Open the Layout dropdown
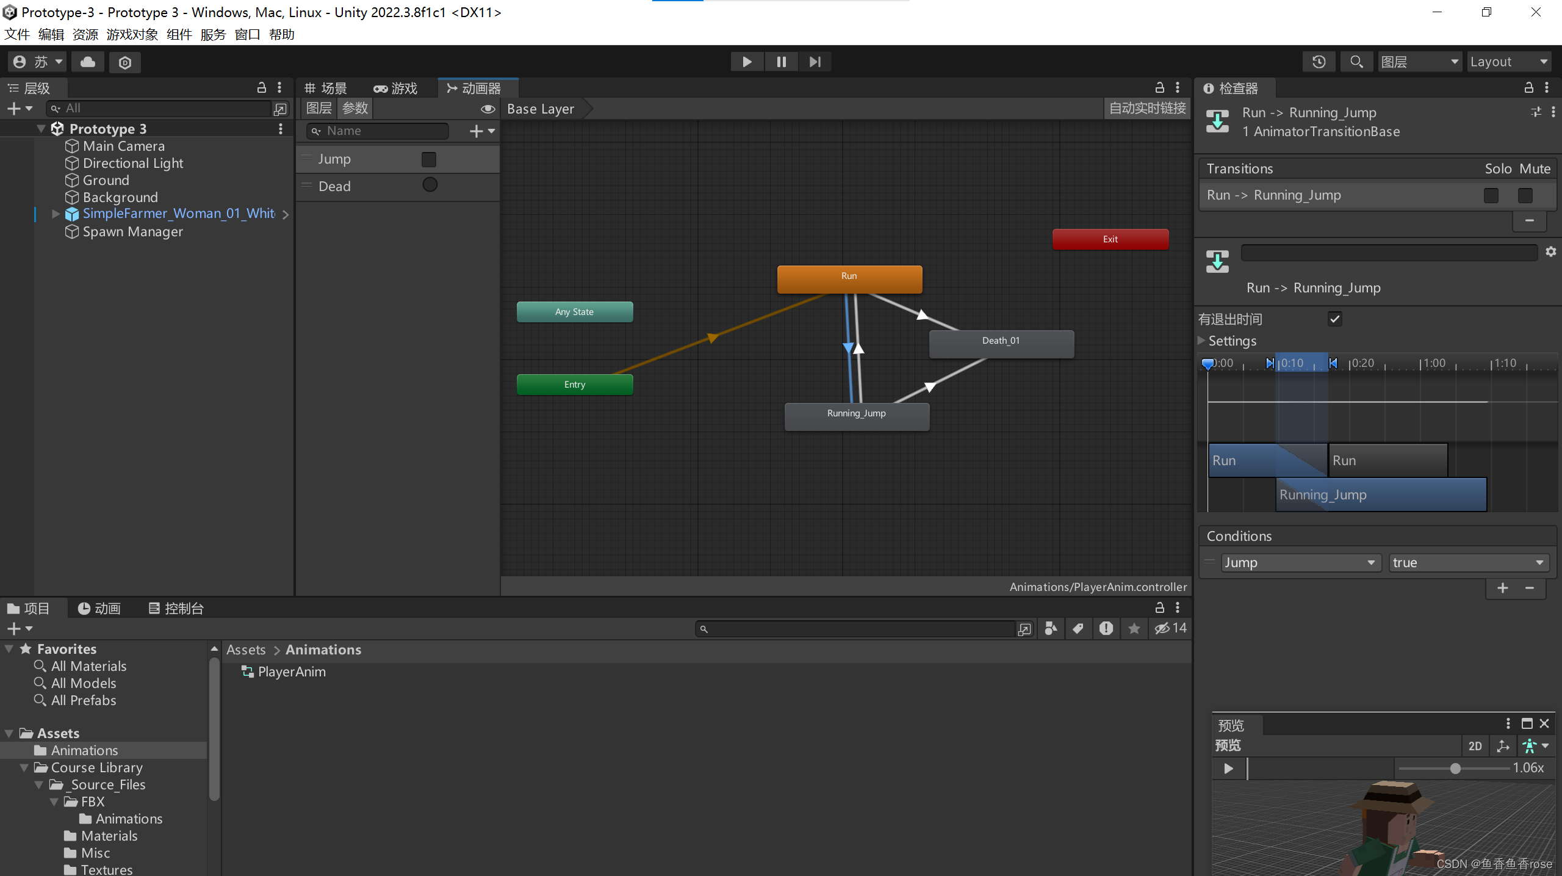1562x876 pixels. click(1508, 62)
